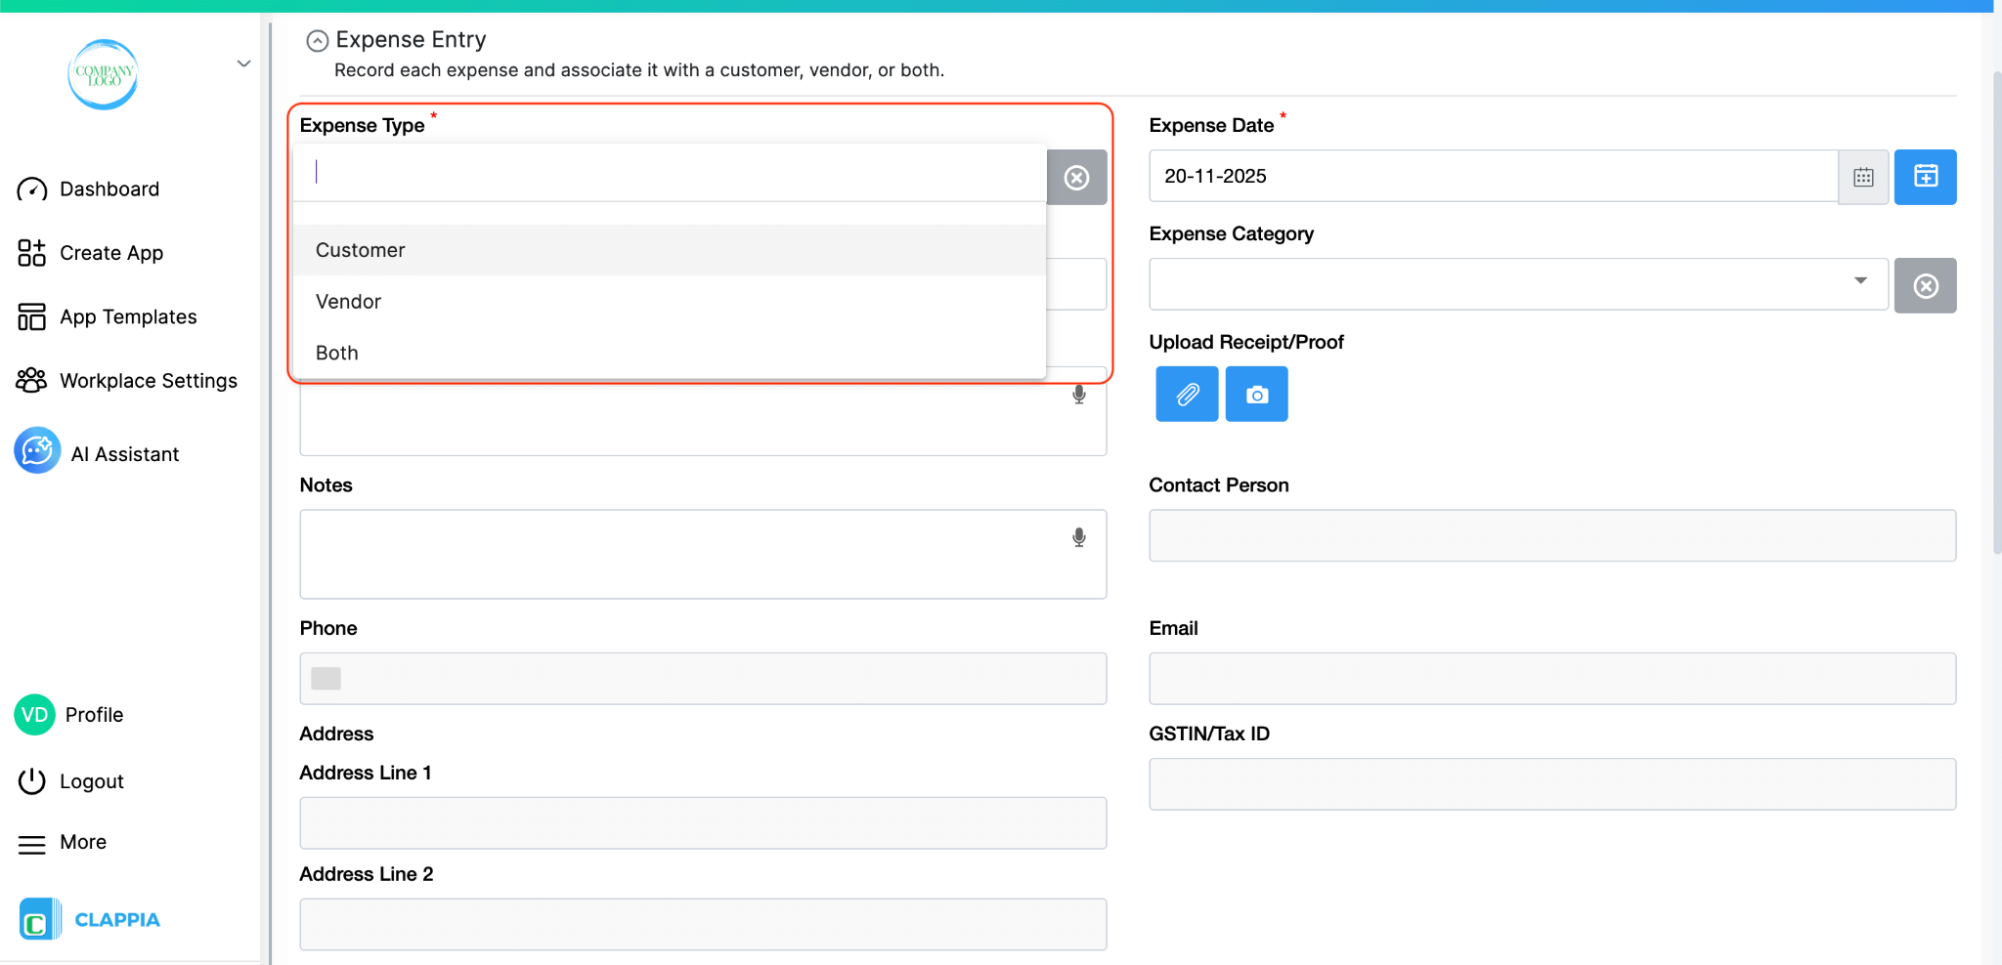Image resolution: width=2002 pixels, height=965 pixels.
Task: Click the add-date icon beside the calendar
Action: click(x=1924, y=177)
